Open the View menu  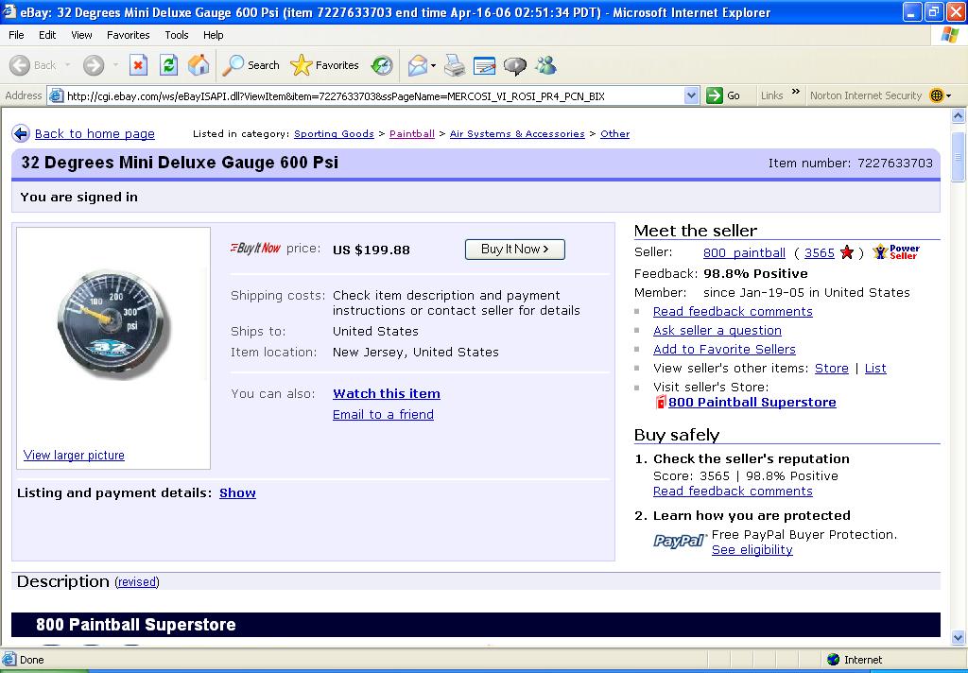coord(81,35)
